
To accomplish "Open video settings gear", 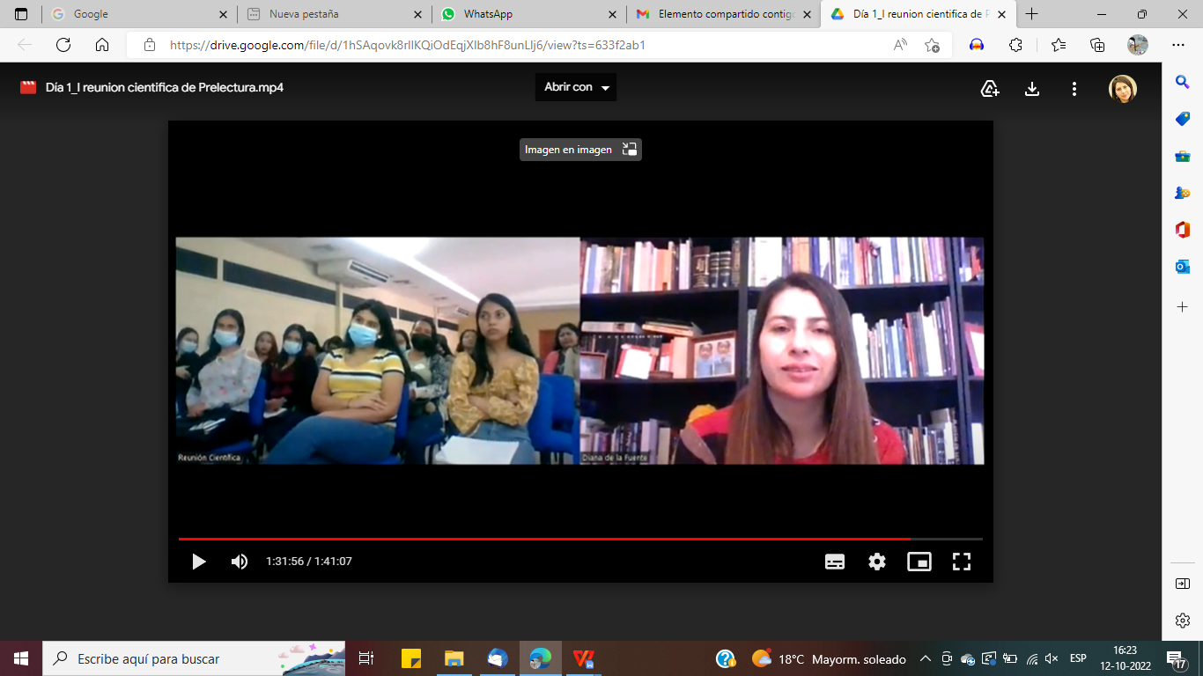I will (877, 562).
